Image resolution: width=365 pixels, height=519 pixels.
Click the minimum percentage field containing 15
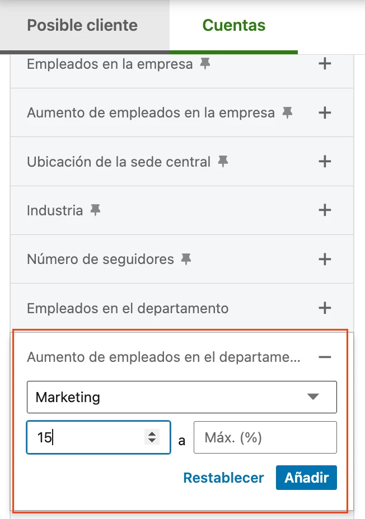coord(84,437)
